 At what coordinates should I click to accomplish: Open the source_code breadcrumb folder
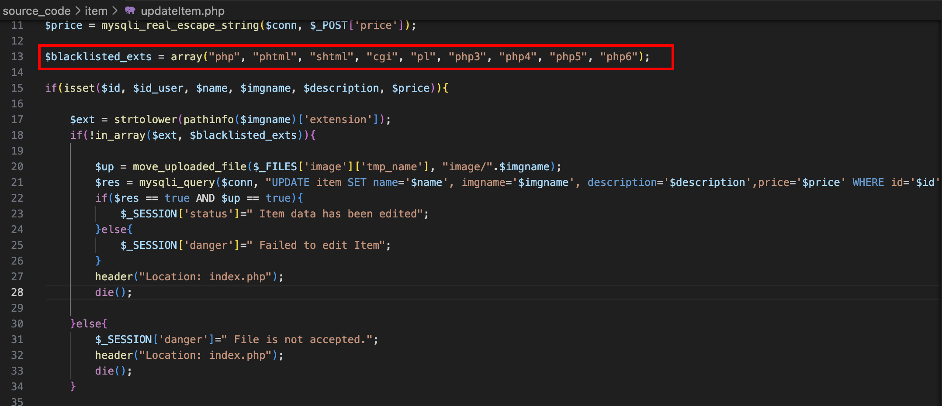36,10
